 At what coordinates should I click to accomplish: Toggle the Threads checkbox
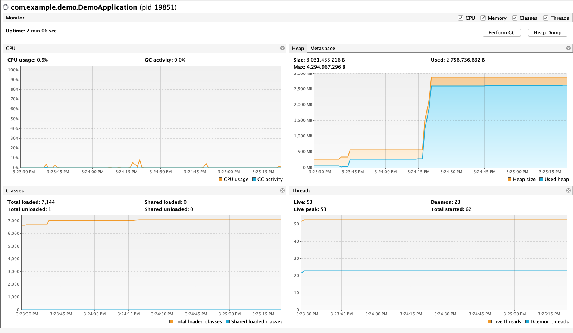coord(546,18)
